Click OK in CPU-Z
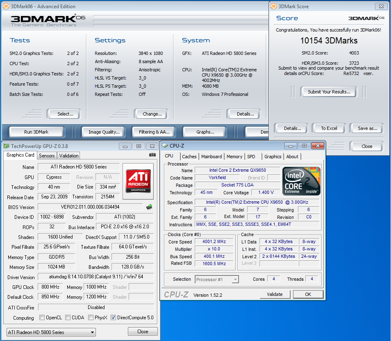This screenshot has height=341, width=391. tap(308, 294)
